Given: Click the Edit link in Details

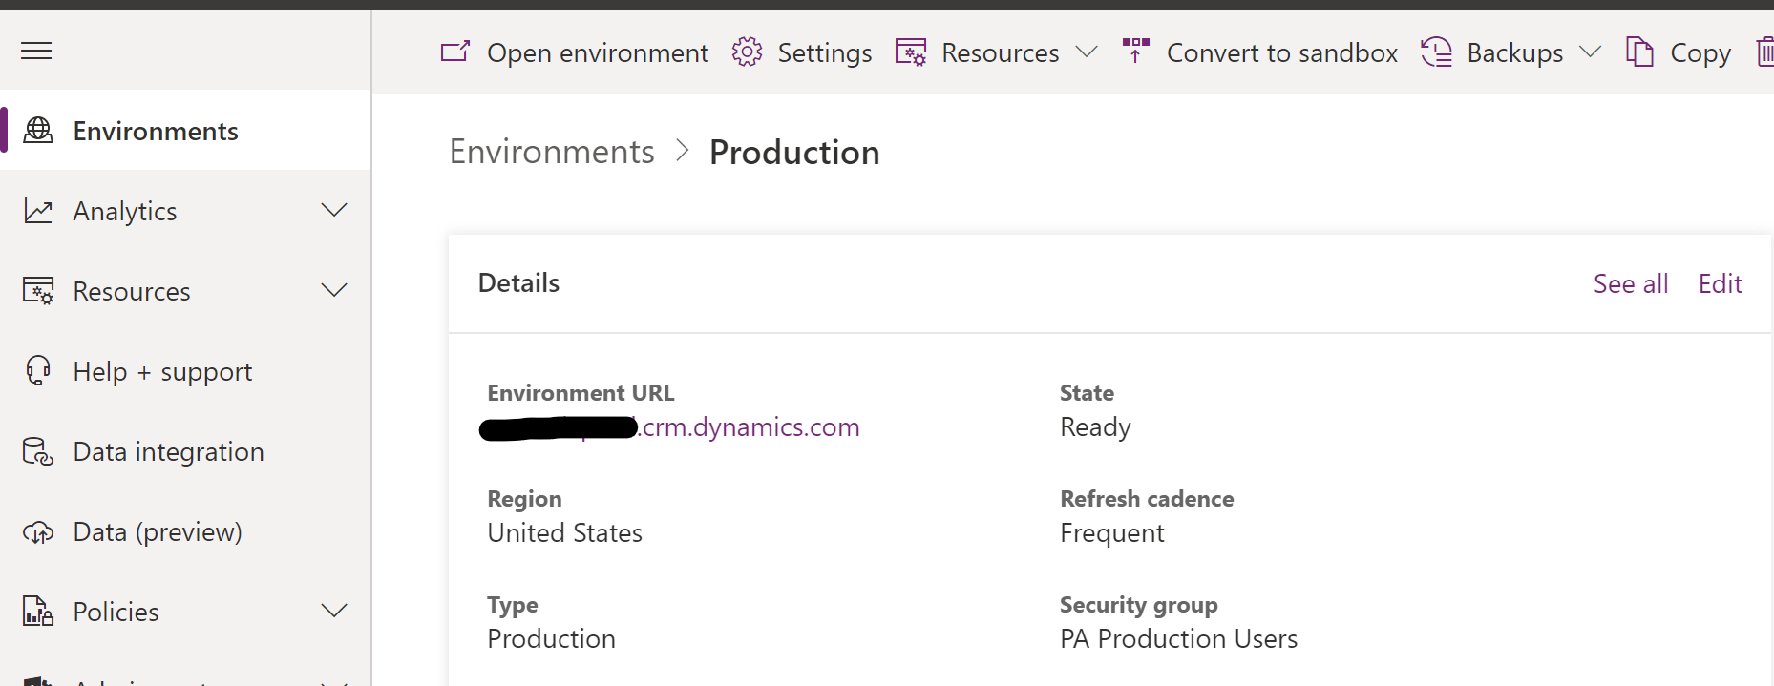Looking at the screenshot, I should click(1720, 283).
